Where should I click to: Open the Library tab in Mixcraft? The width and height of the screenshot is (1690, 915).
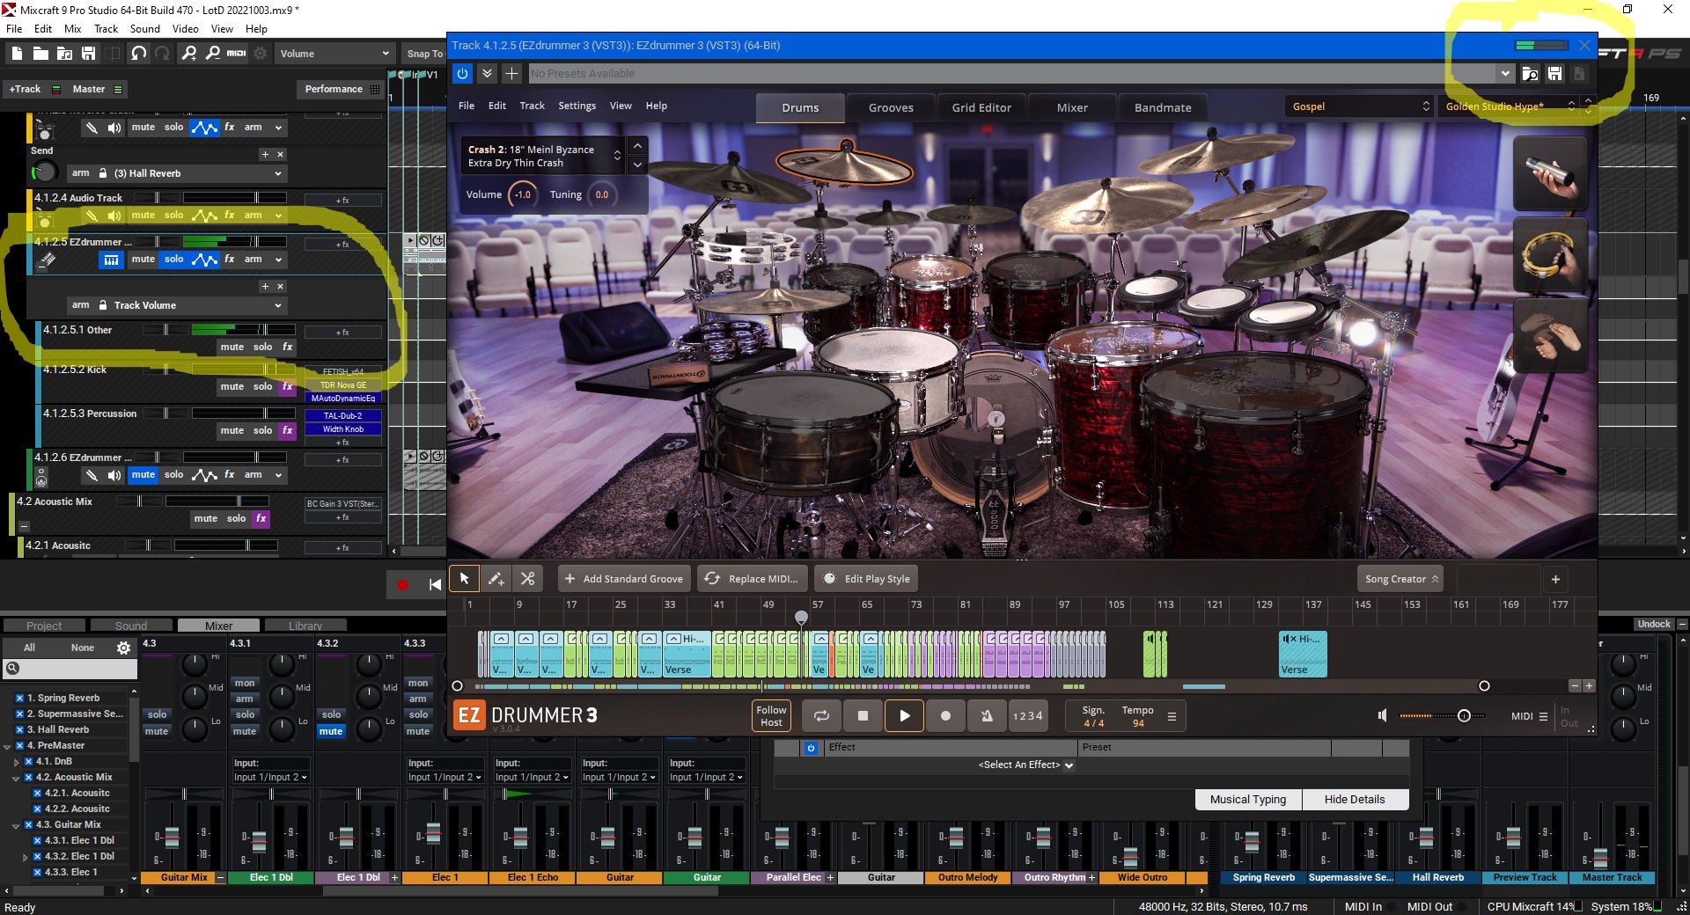[305, 626]
